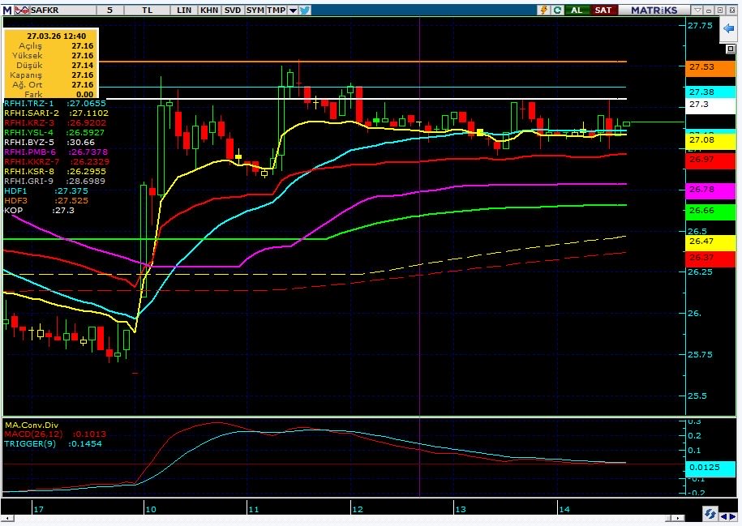Click the yellow 26.47 price label
This screenshot has height=526, width=742.
(x=710, y=242)
